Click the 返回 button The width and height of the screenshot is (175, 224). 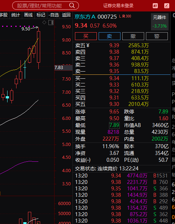(x=66, y=15)
